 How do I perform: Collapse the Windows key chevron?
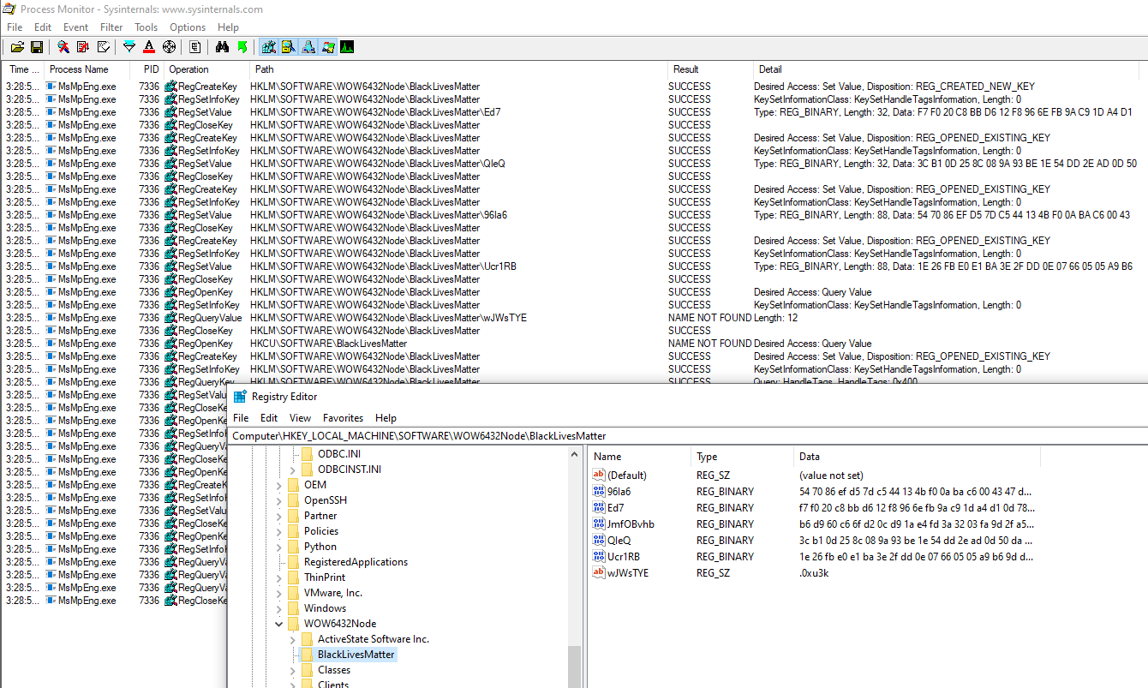(278, 607)
